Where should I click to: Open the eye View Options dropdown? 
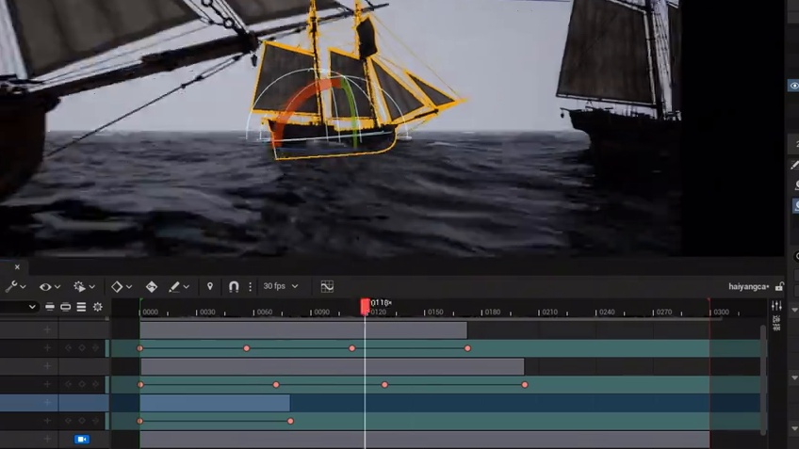[46, 286]
